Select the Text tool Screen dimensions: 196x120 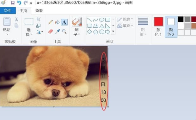(64, 22)
